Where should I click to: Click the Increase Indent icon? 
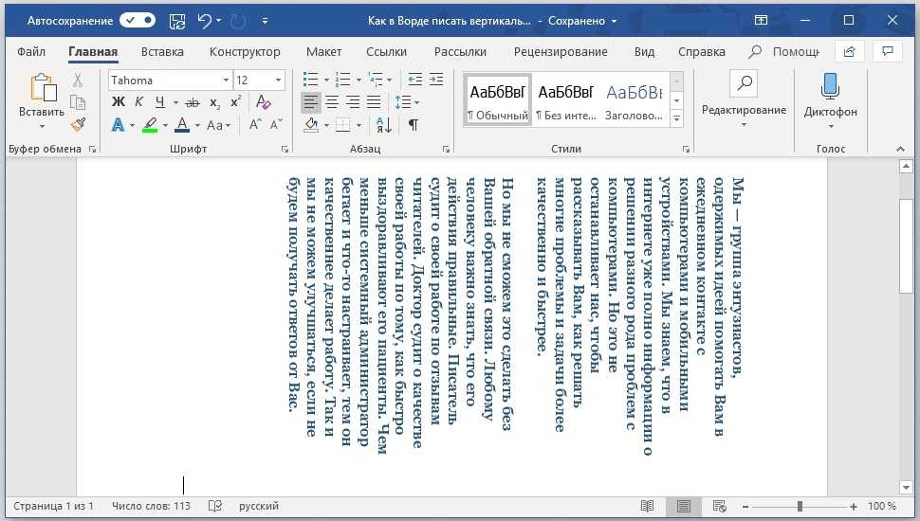click(x=435, y=80)
